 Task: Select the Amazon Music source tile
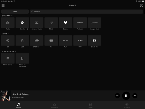point(37,23)
